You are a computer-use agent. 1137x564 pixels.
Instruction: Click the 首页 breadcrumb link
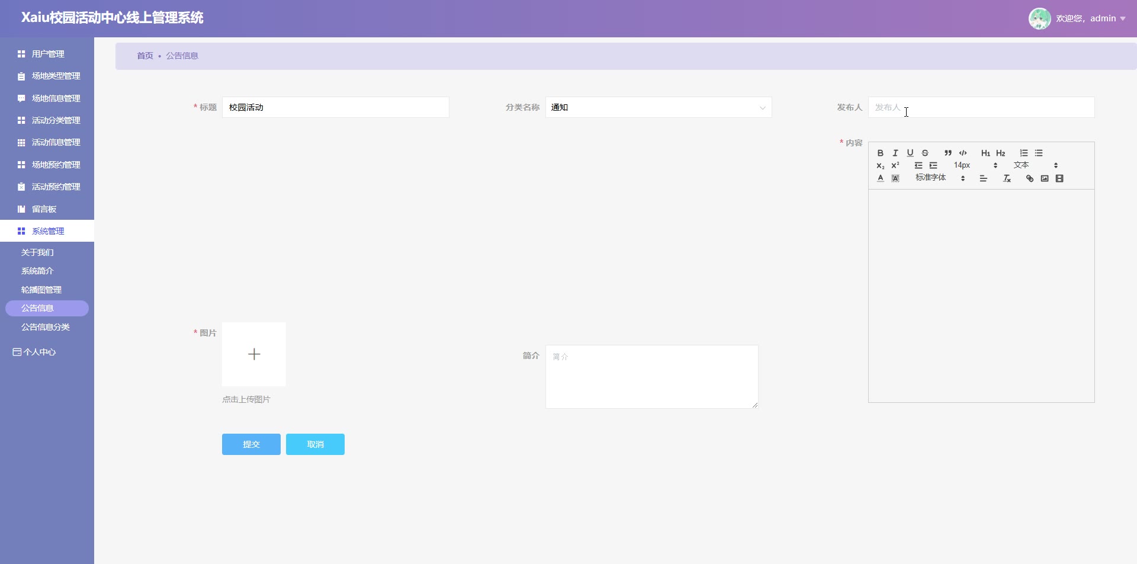tap(145, 56)
